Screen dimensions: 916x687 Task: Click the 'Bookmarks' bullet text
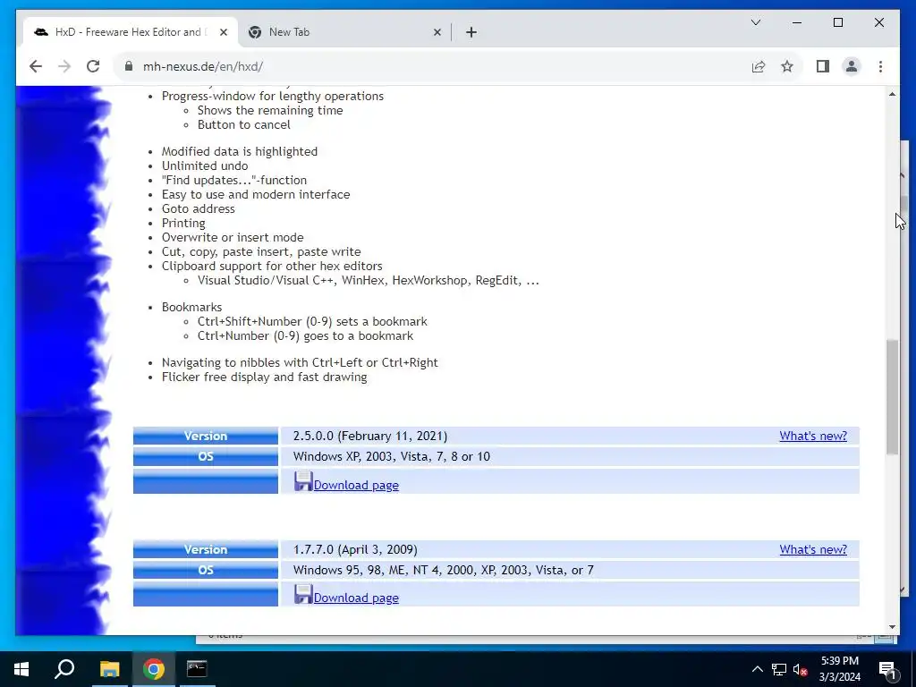click(x=191, y=307)
